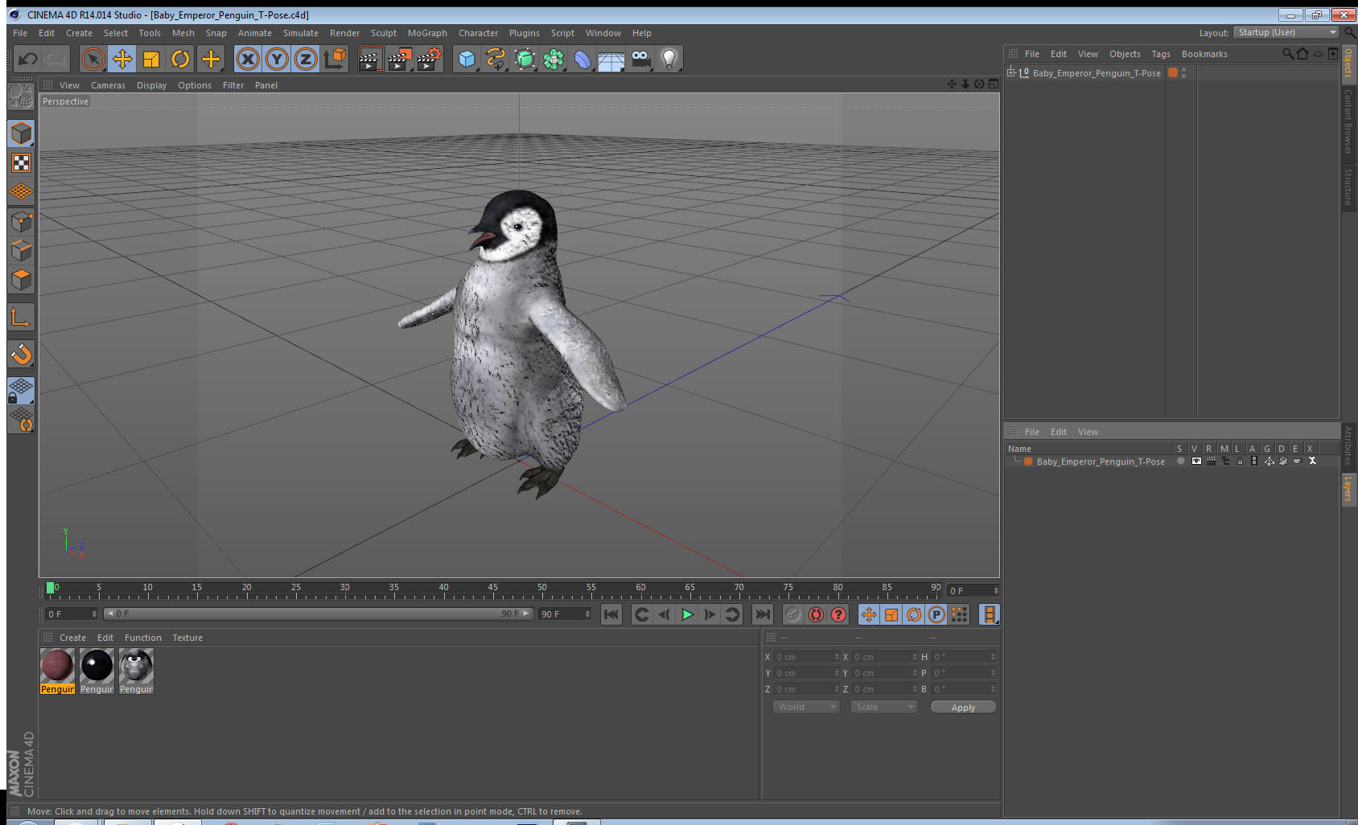Open viewport Display menu
Viewport: 1358px width, 825px height.
(151, 85)
